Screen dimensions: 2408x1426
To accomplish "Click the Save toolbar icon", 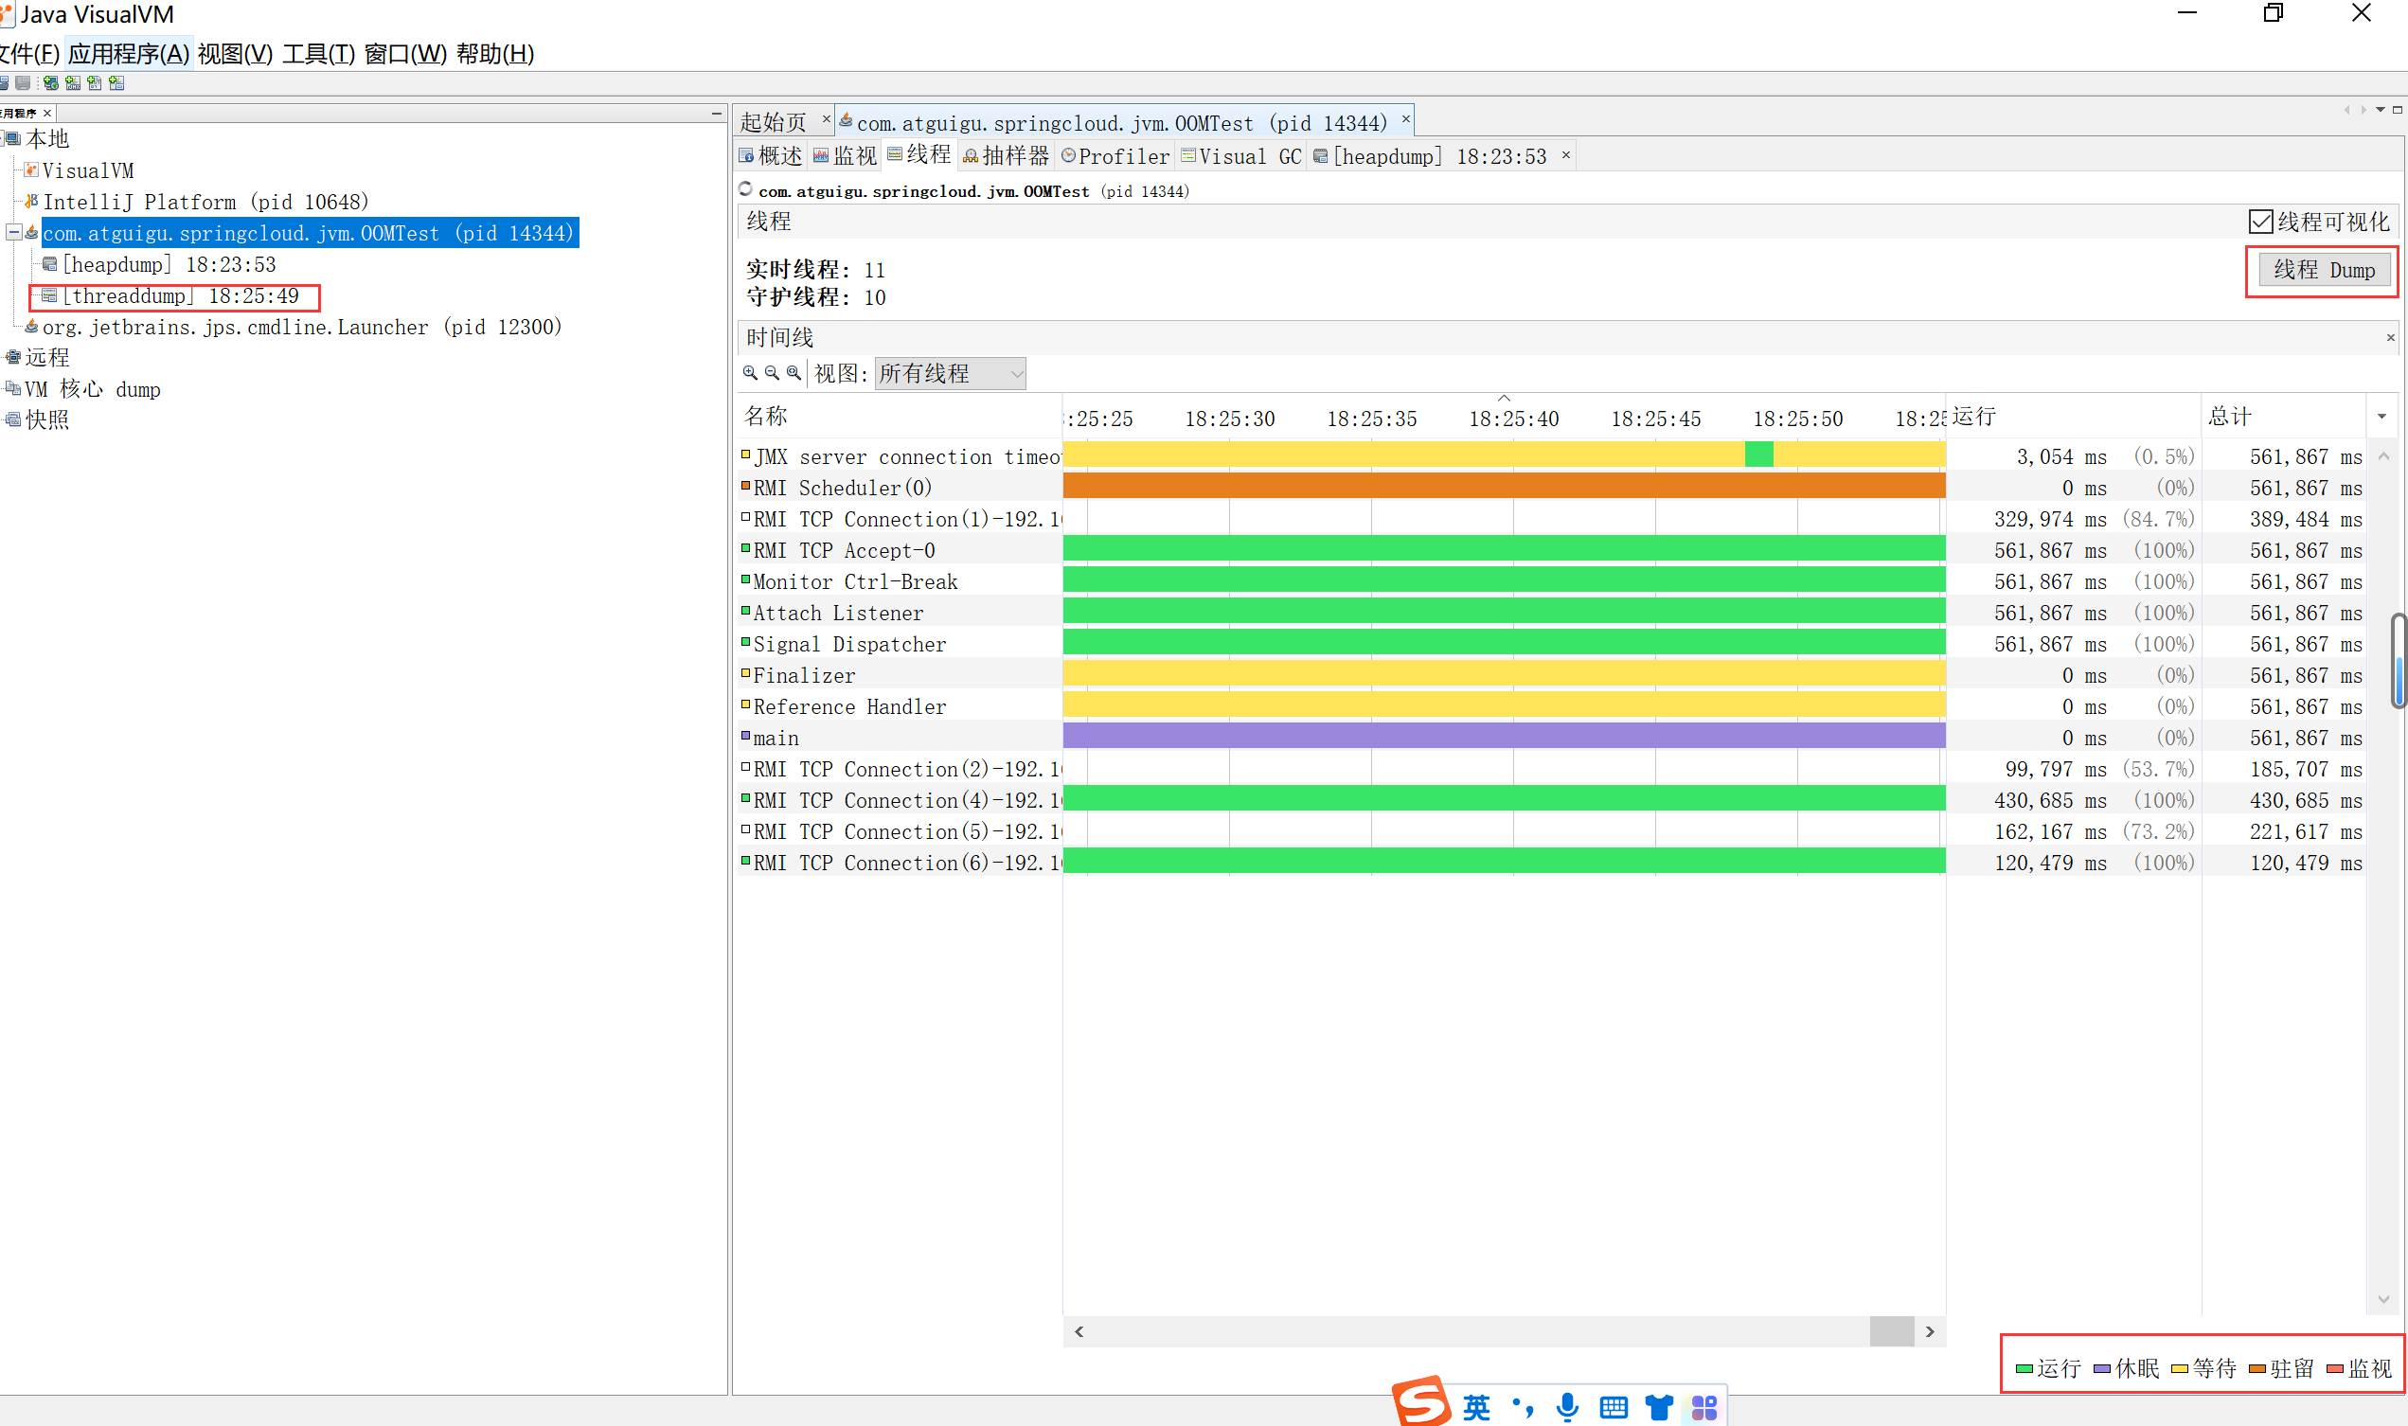I will [x=23, y=83].
